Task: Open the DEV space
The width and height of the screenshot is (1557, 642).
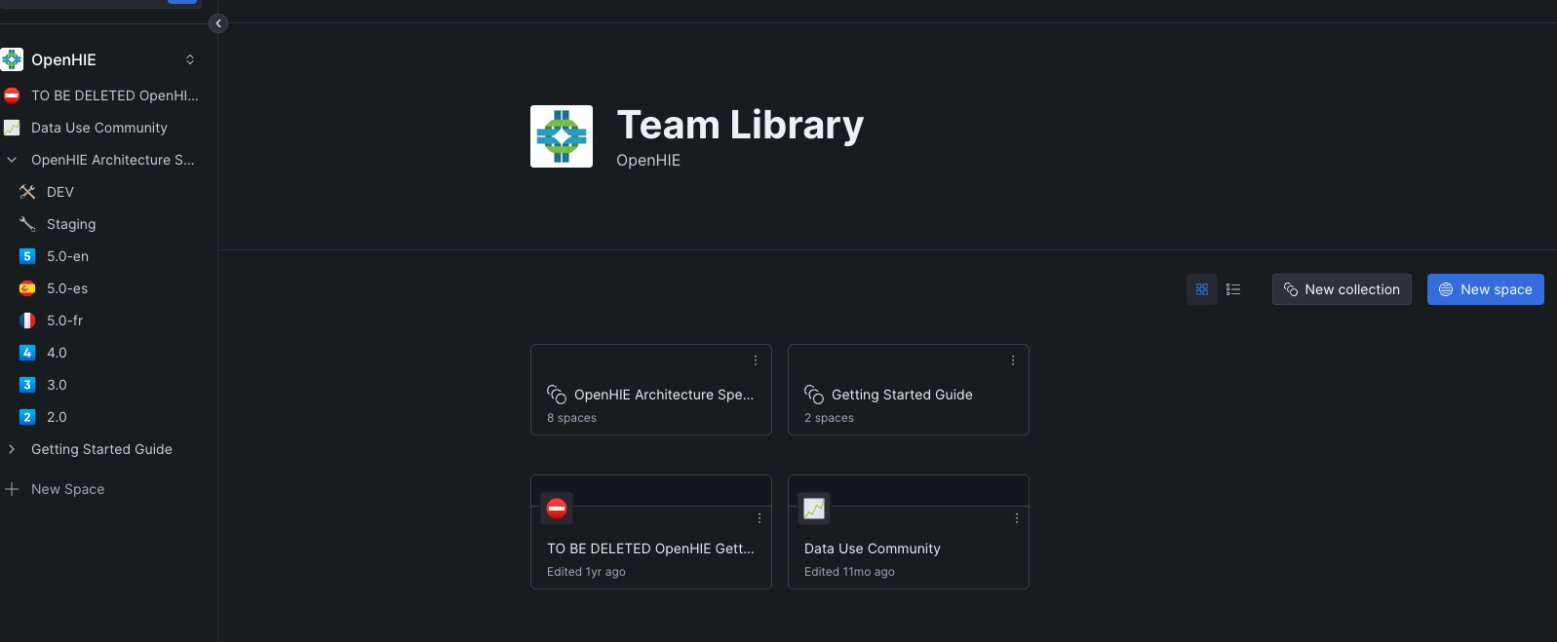Action: (x=60, y=192)
